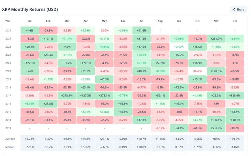Image resolution: width=251 pixels, height=156 pixels.
Task: Select the +41.6% July 2025 cell
Action: (142, 31)
